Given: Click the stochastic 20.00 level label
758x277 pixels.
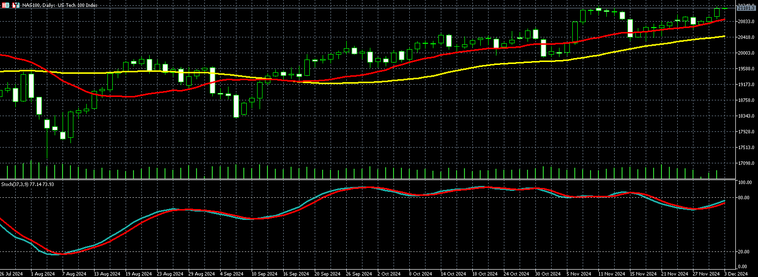Looking at the screenshot, I should [743, 252].
